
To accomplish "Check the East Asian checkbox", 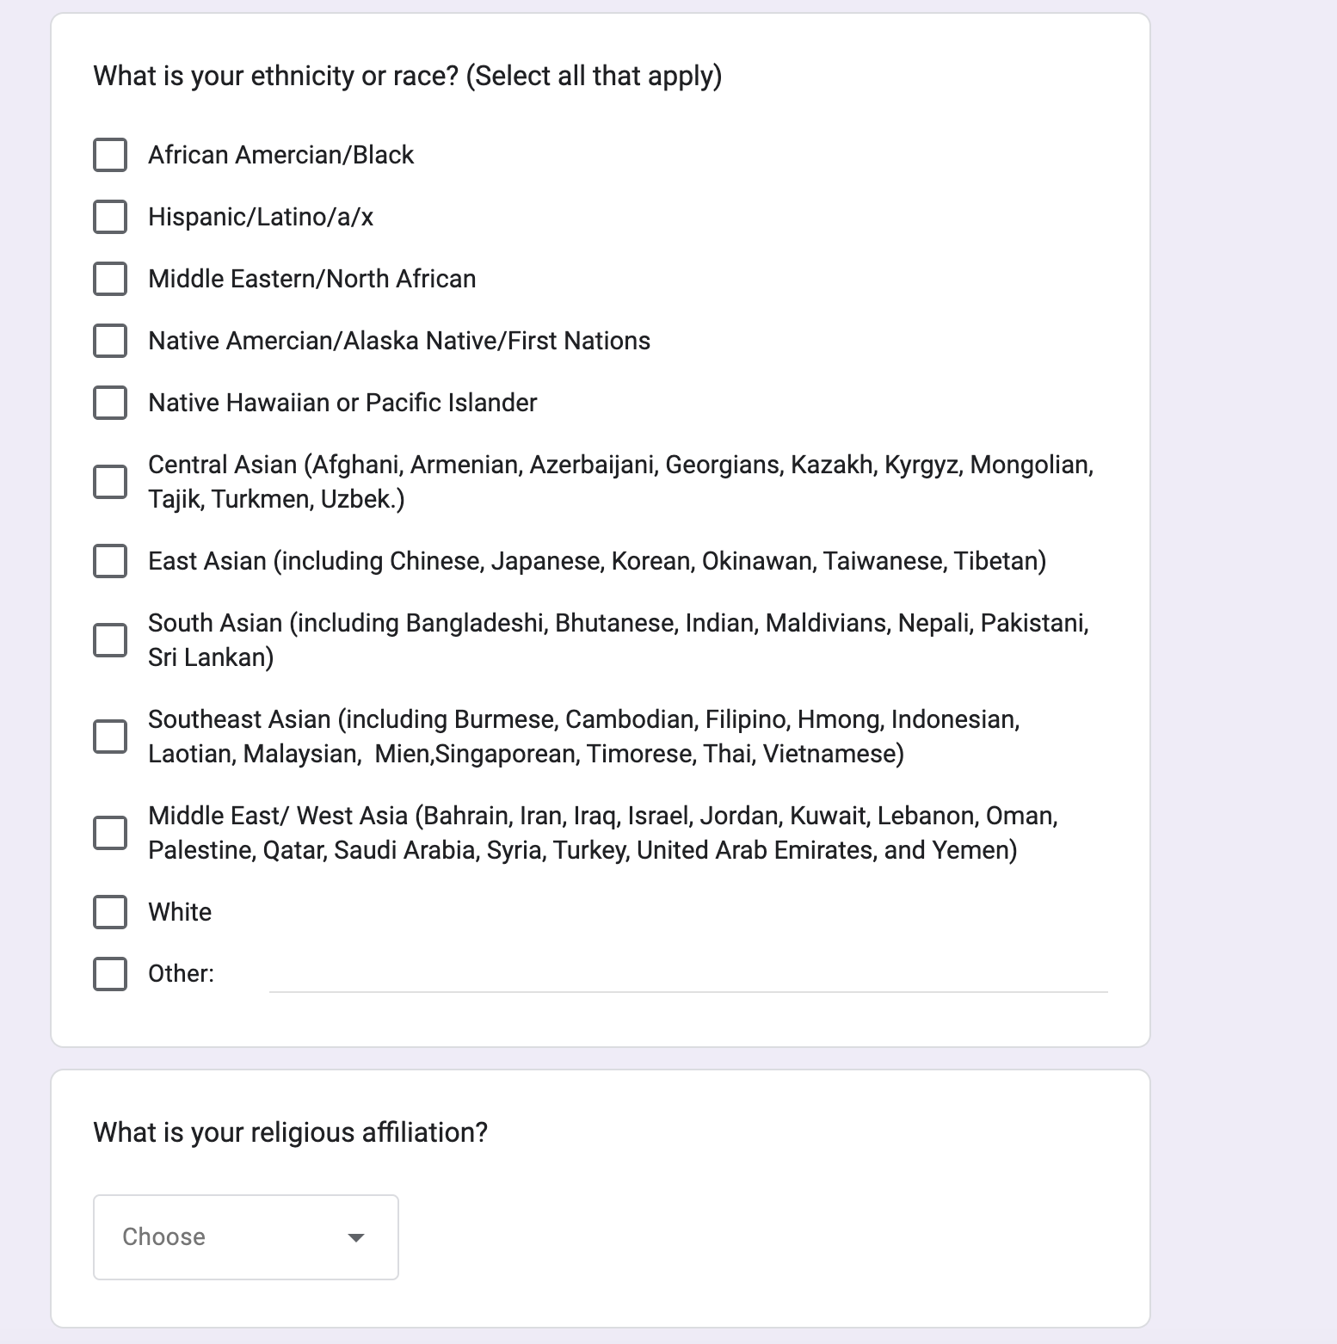I will point(110,561).
